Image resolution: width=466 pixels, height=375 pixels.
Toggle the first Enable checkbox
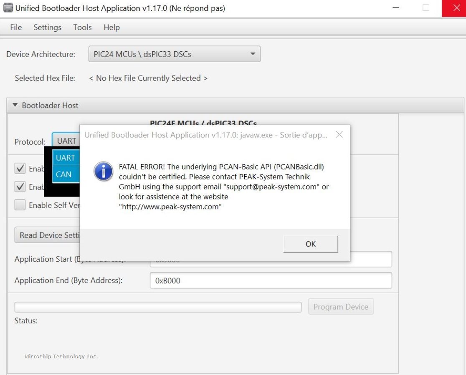pos(20,168)
